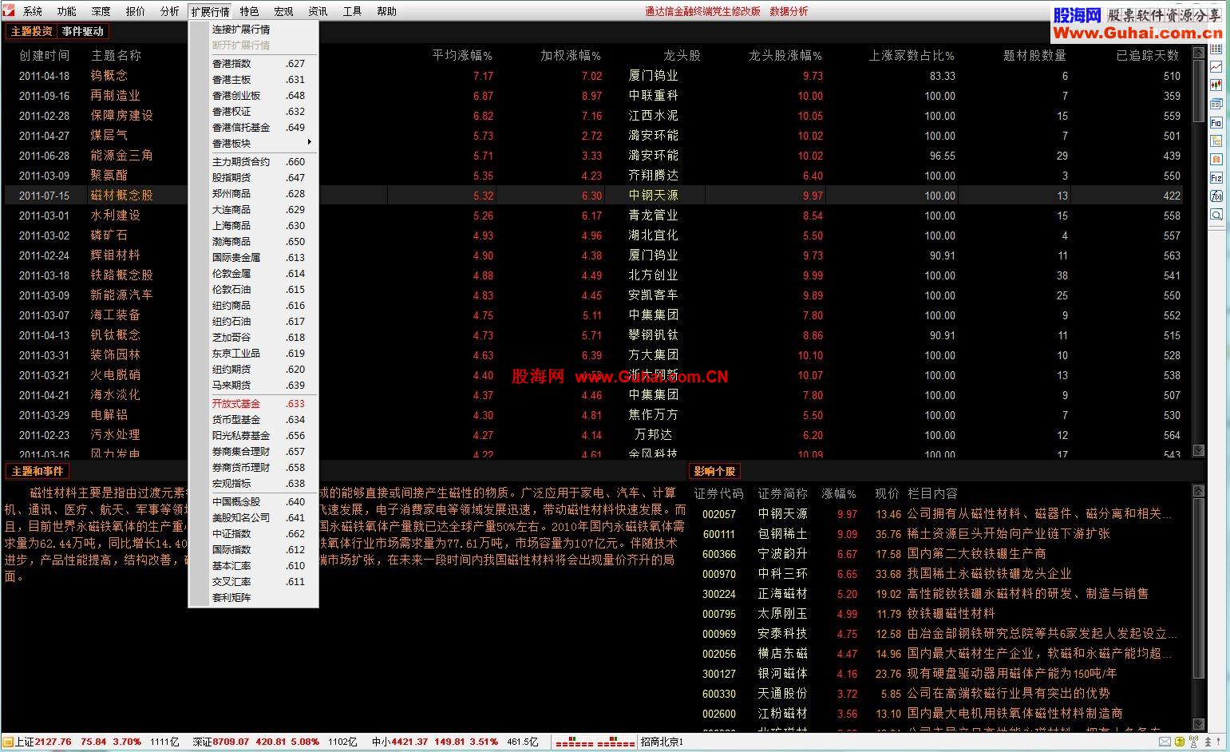Select the 钨概念 theme row

(x=594, y=76)
